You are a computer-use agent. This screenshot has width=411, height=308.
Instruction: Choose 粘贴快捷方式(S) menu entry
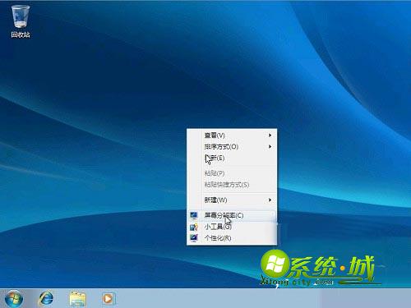tap(232, 185)
